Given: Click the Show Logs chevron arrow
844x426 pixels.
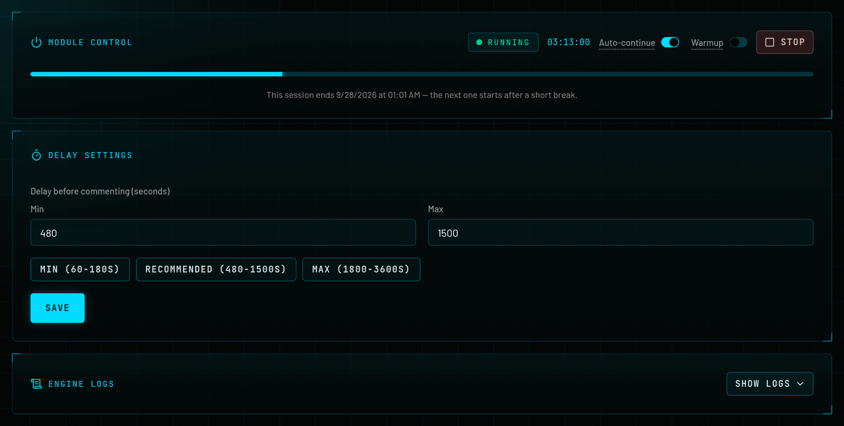Looking at the screenshot, I should (x=800, y=384).
